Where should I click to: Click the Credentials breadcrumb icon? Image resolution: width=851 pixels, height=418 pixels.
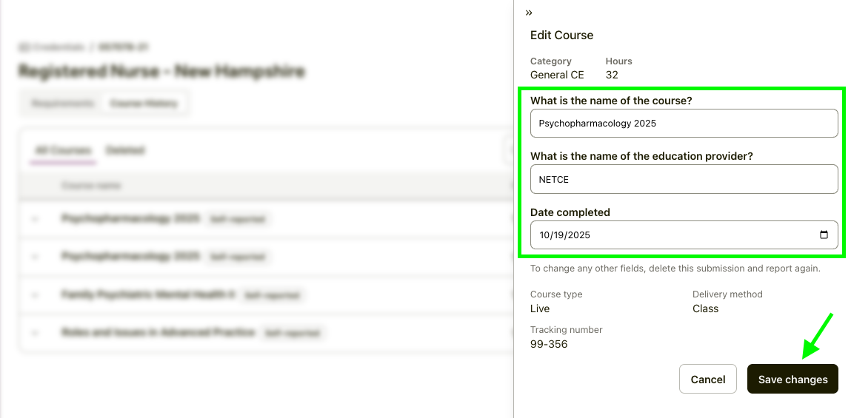point(24,47)
